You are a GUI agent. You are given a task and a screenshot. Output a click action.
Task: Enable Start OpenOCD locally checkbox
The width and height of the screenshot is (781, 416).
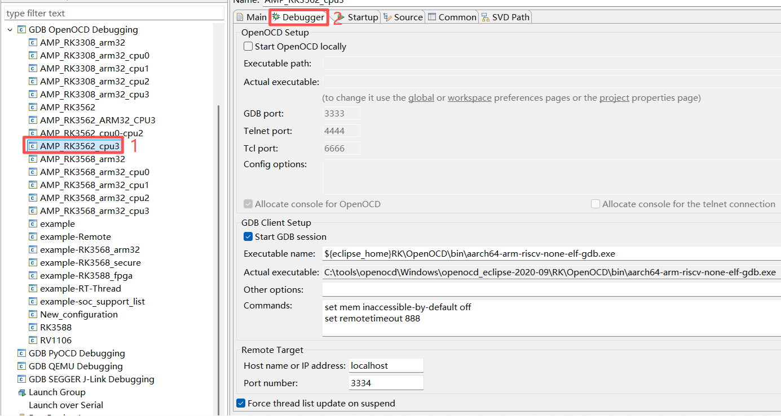248,47
